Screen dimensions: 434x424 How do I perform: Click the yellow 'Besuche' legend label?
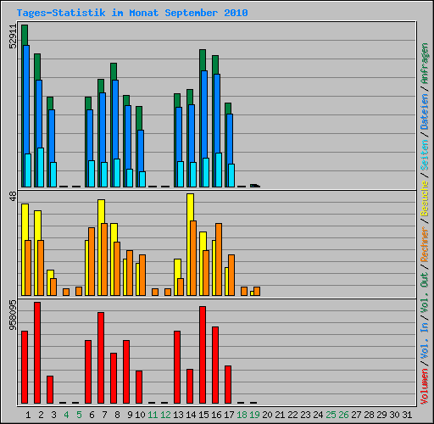(425, 198)
